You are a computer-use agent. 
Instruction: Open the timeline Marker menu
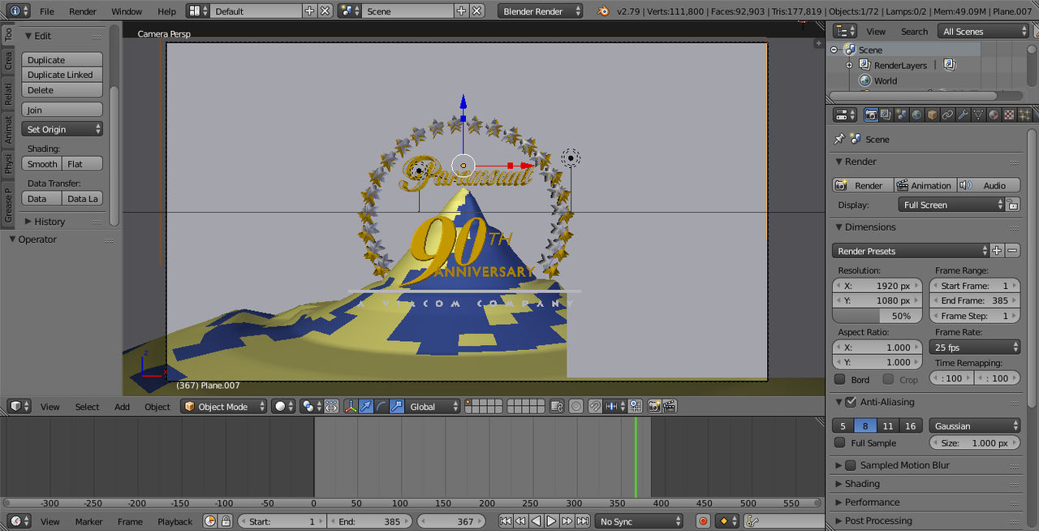(89, 521)
